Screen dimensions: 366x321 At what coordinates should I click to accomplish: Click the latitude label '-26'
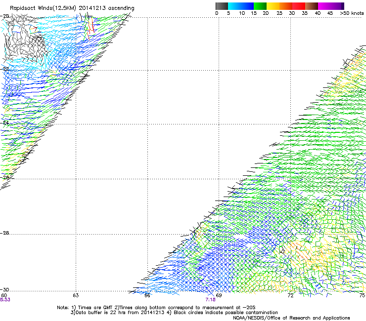coord(5,177)
